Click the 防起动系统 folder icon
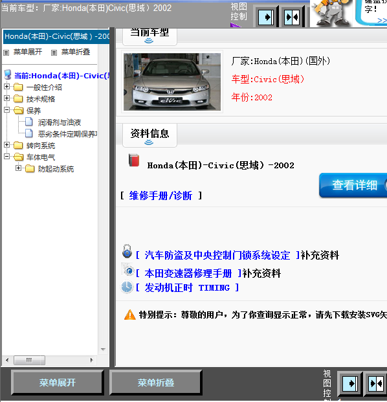The height and width of the screenshot is (402, 387). [30, 168]
